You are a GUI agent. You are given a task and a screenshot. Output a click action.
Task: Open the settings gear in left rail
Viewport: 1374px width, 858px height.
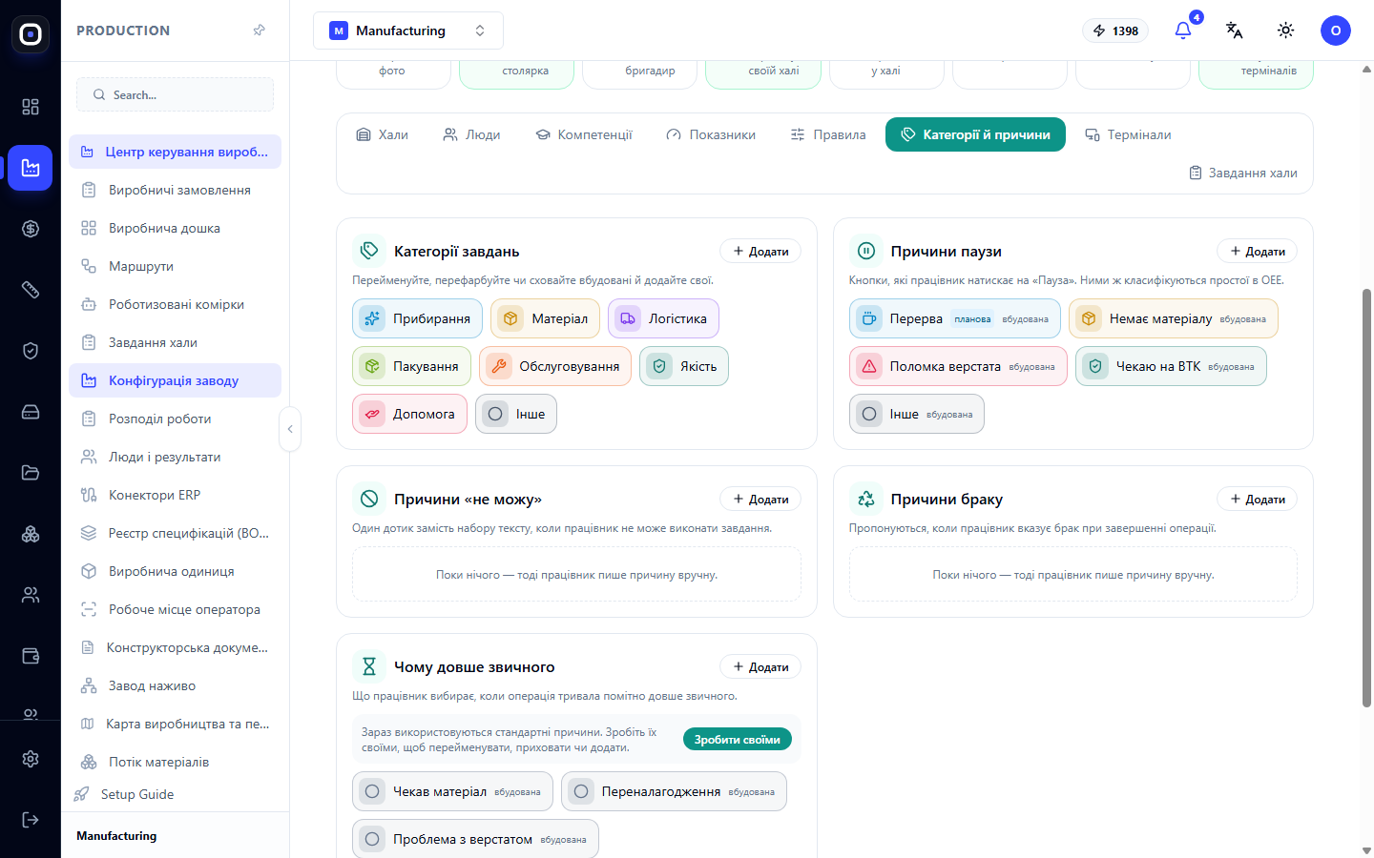pyautogui.click(x=31, y=759)
